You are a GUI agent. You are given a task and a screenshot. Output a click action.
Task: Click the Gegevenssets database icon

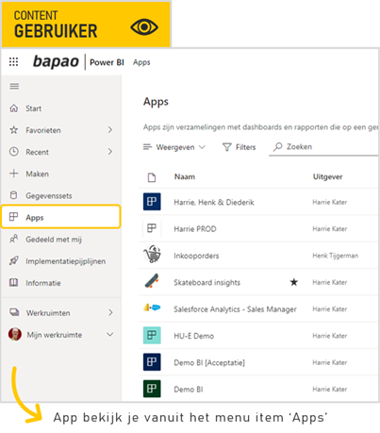point(14,195)
